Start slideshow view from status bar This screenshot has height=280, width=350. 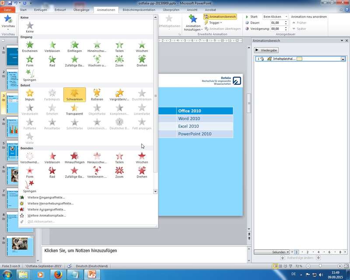(290, 266)
